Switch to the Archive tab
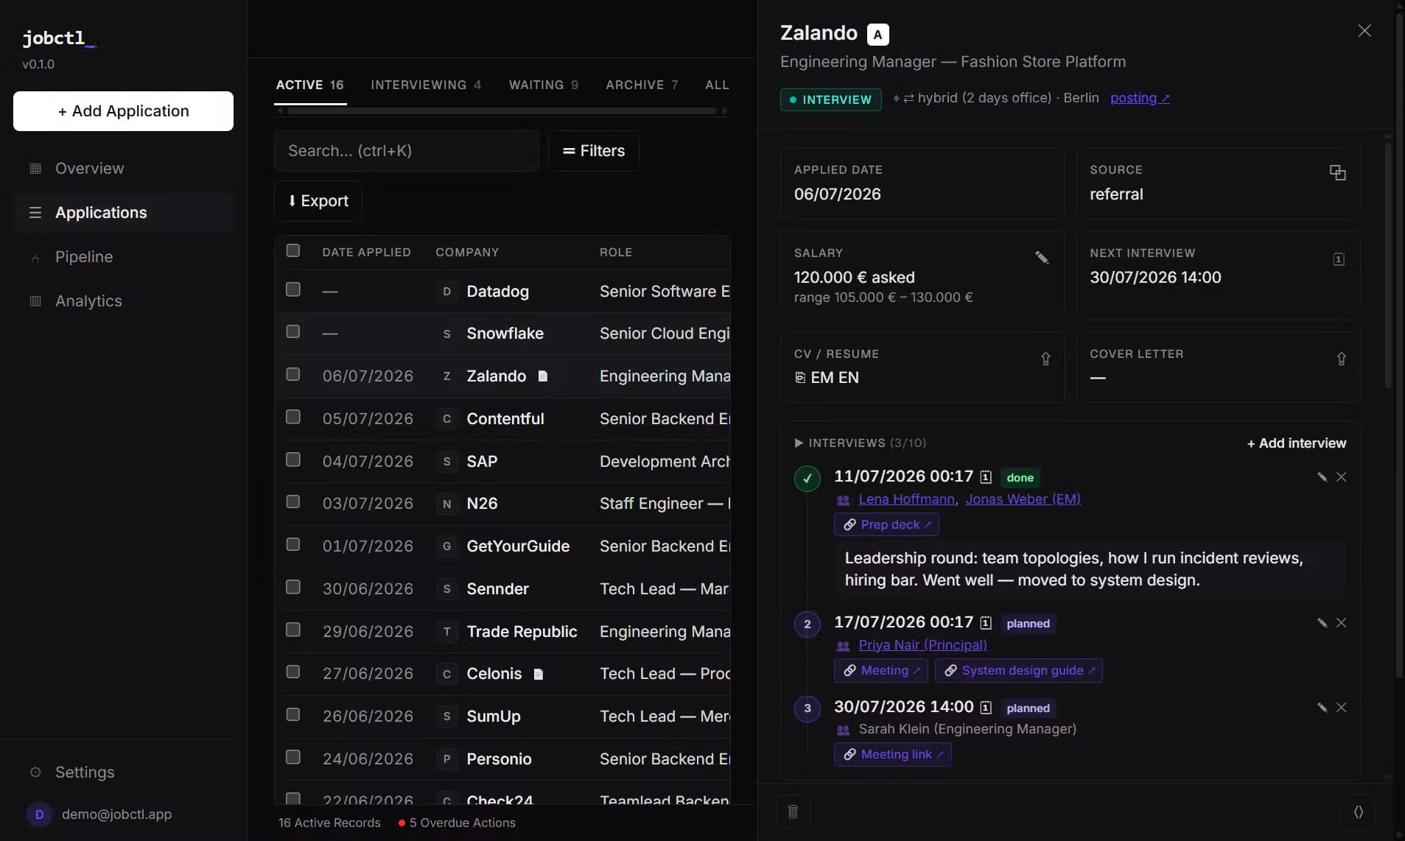This screenshot has height=841, width=1405. 642,85
